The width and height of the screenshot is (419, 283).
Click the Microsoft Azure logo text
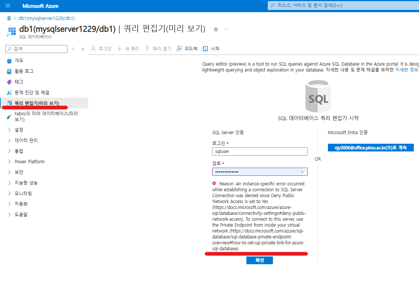coord(40,6)
